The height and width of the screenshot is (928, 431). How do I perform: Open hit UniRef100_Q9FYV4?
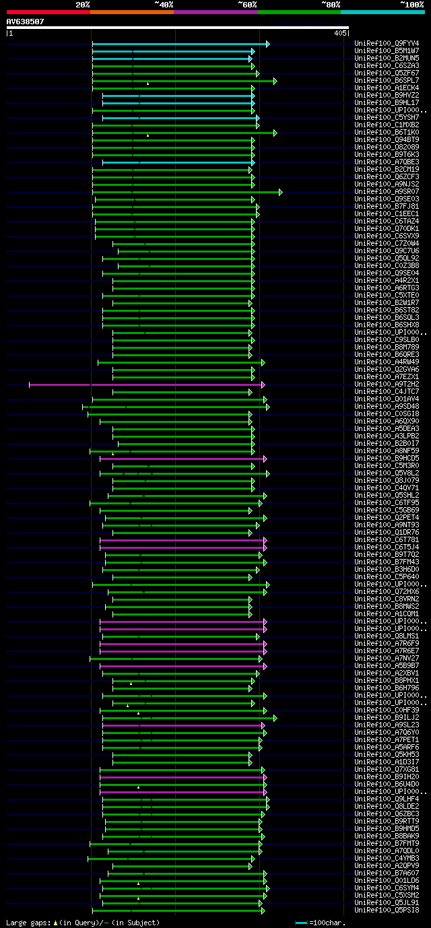tap(387, 44)
